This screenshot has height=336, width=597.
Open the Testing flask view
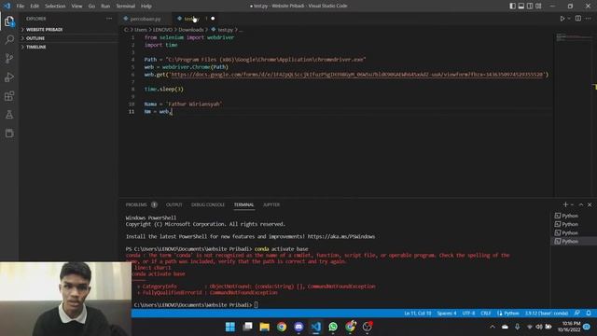coord(9,114)
